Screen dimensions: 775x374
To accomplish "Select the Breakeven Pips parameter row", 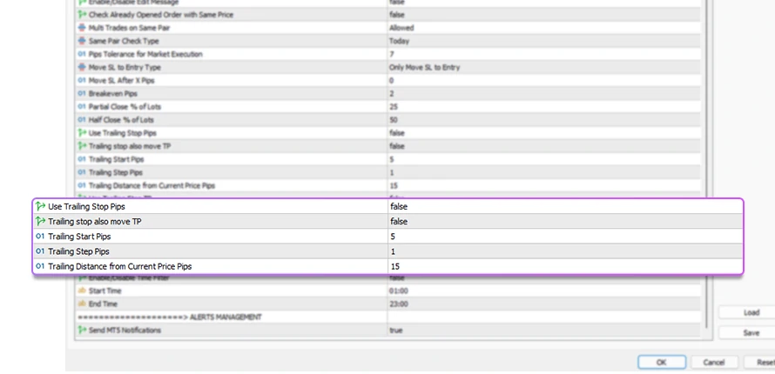I will click(x=112, y=93).
